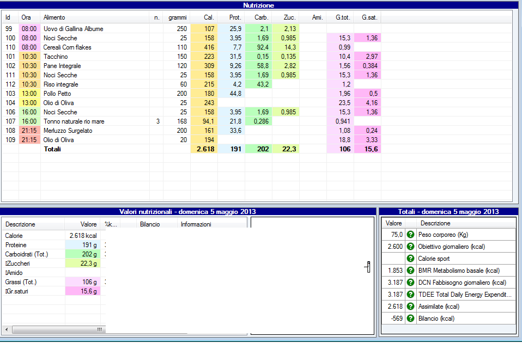The image size is (522, 343).
Task: Click the horizontal scrollbar thumb under Valori nutrizionali
Action: coord(59,330)
